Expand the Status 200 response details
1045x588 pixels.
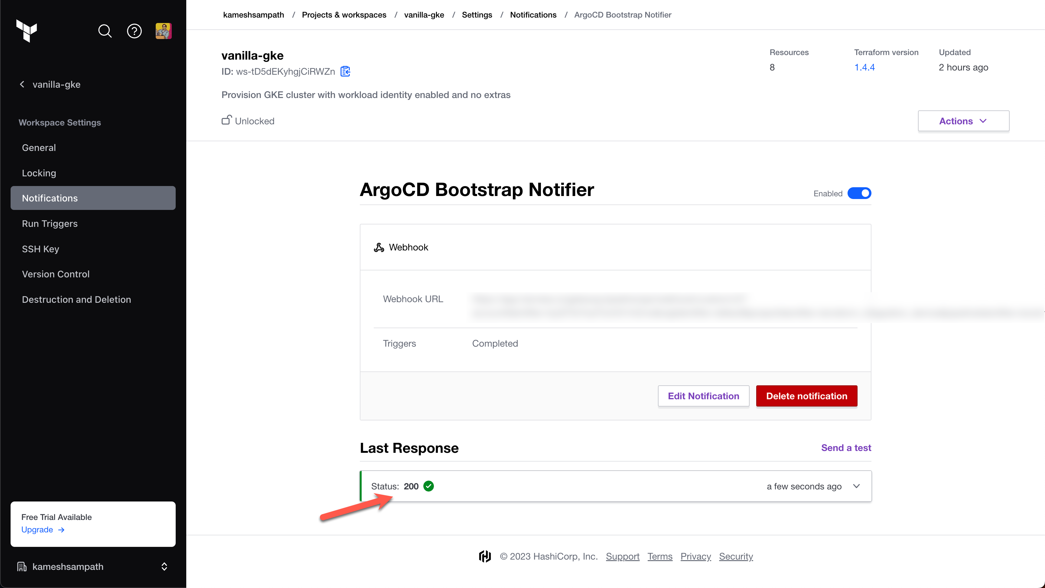[x=856, y=486]
